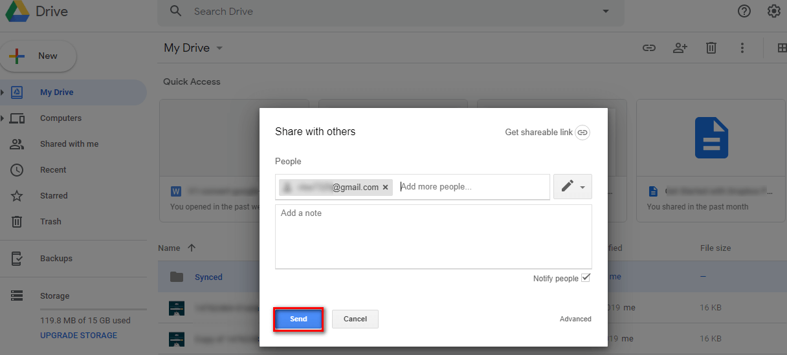Open the Recent section
Image resolution: width=787 pixels, height=355 pixels.
point(53,170)
